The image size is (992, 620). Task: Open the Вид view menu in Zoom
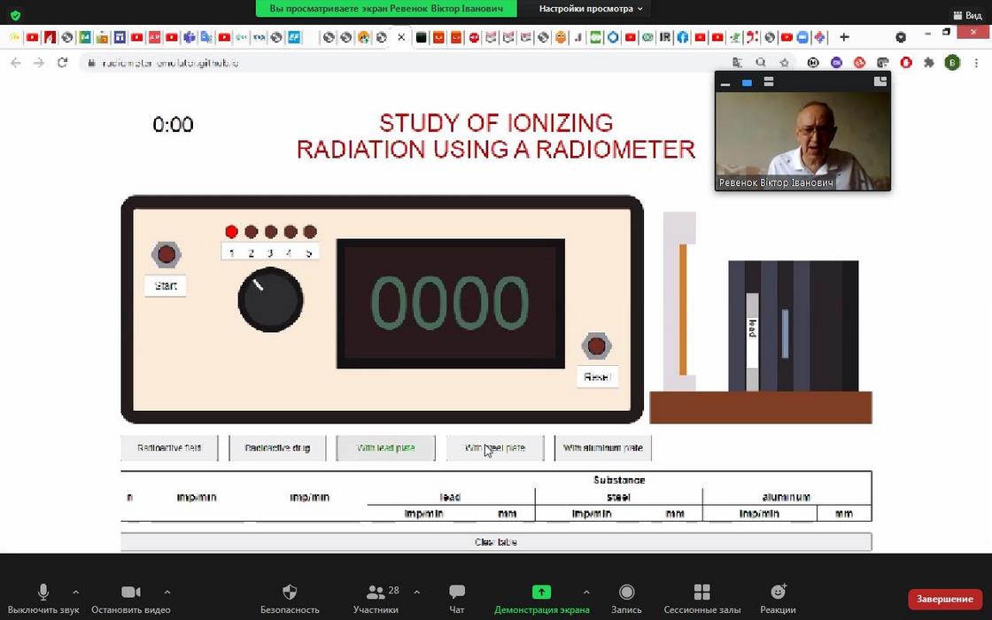click(x=967, y=15)
